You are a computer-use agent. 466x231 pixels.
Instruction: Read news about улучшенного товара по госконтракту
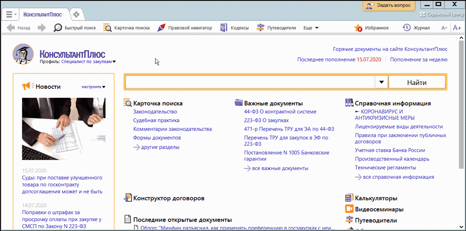[x=62, y=184]
